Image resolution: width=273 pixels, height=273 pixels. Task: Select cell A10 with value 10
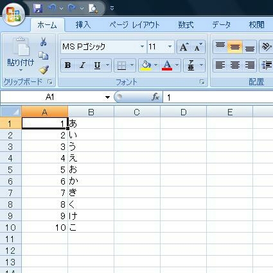pos(44,227)
